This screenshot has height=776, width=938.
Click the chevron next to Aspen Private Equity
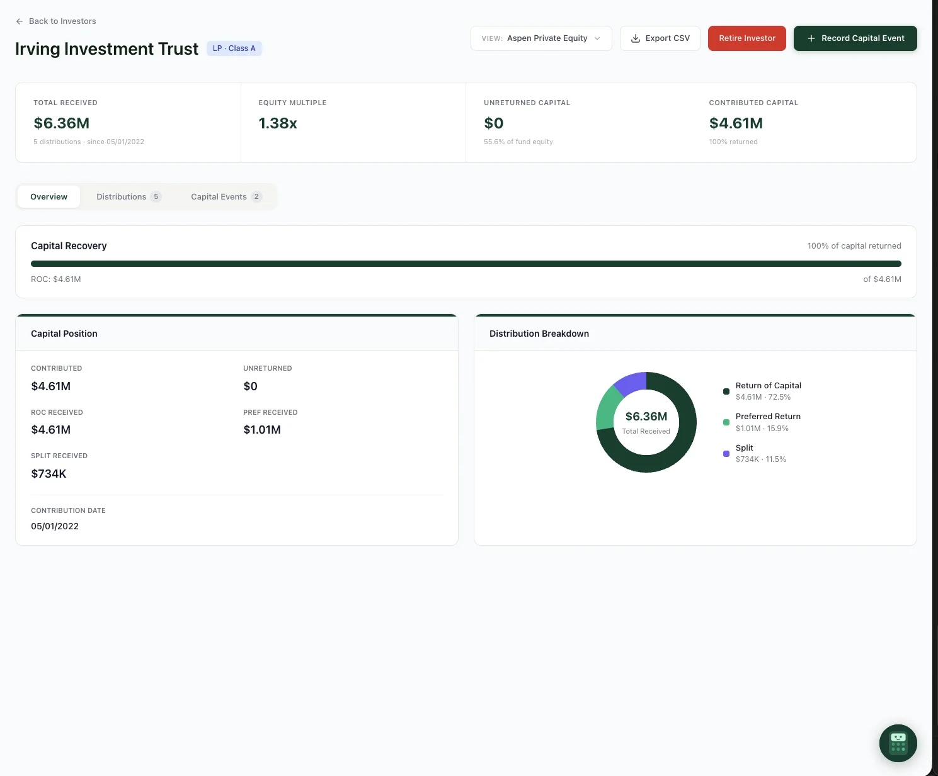pyautogui.click(x=596, y=38)
